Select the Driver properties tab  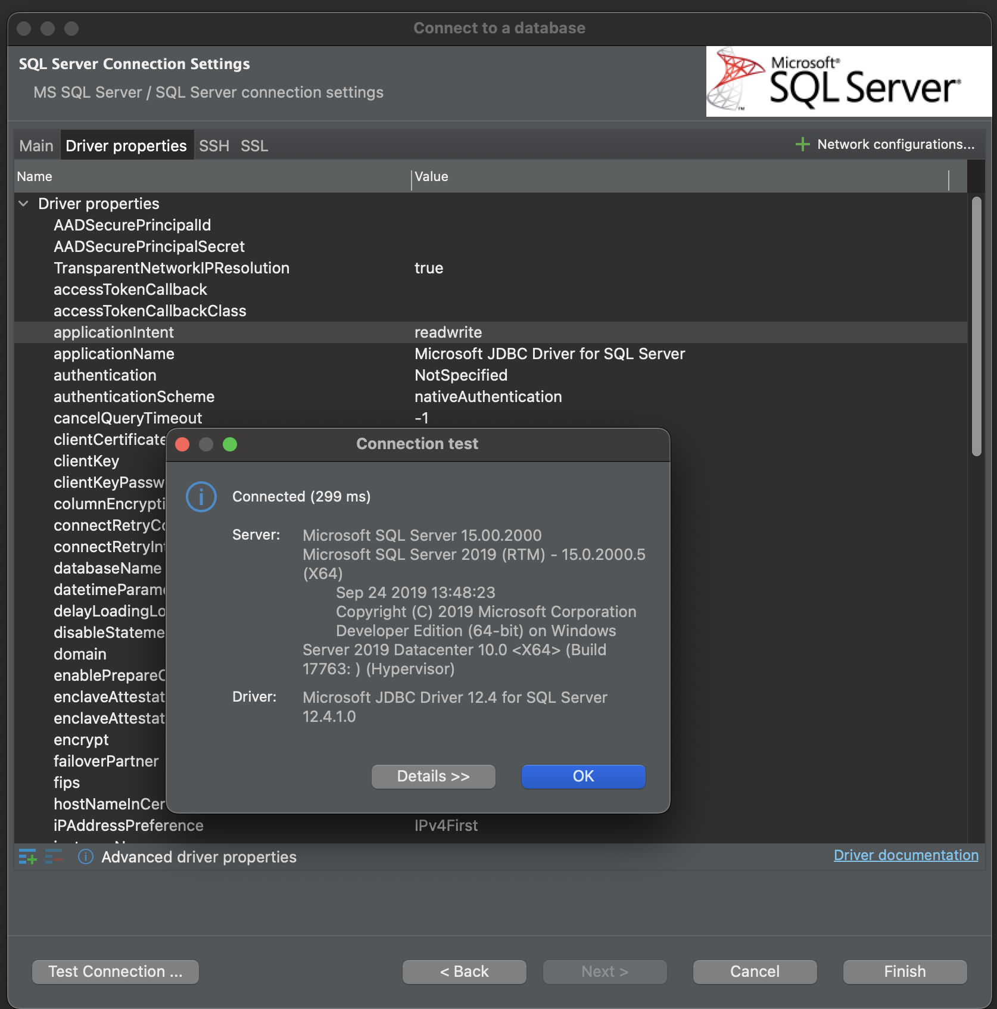point(126,145)
